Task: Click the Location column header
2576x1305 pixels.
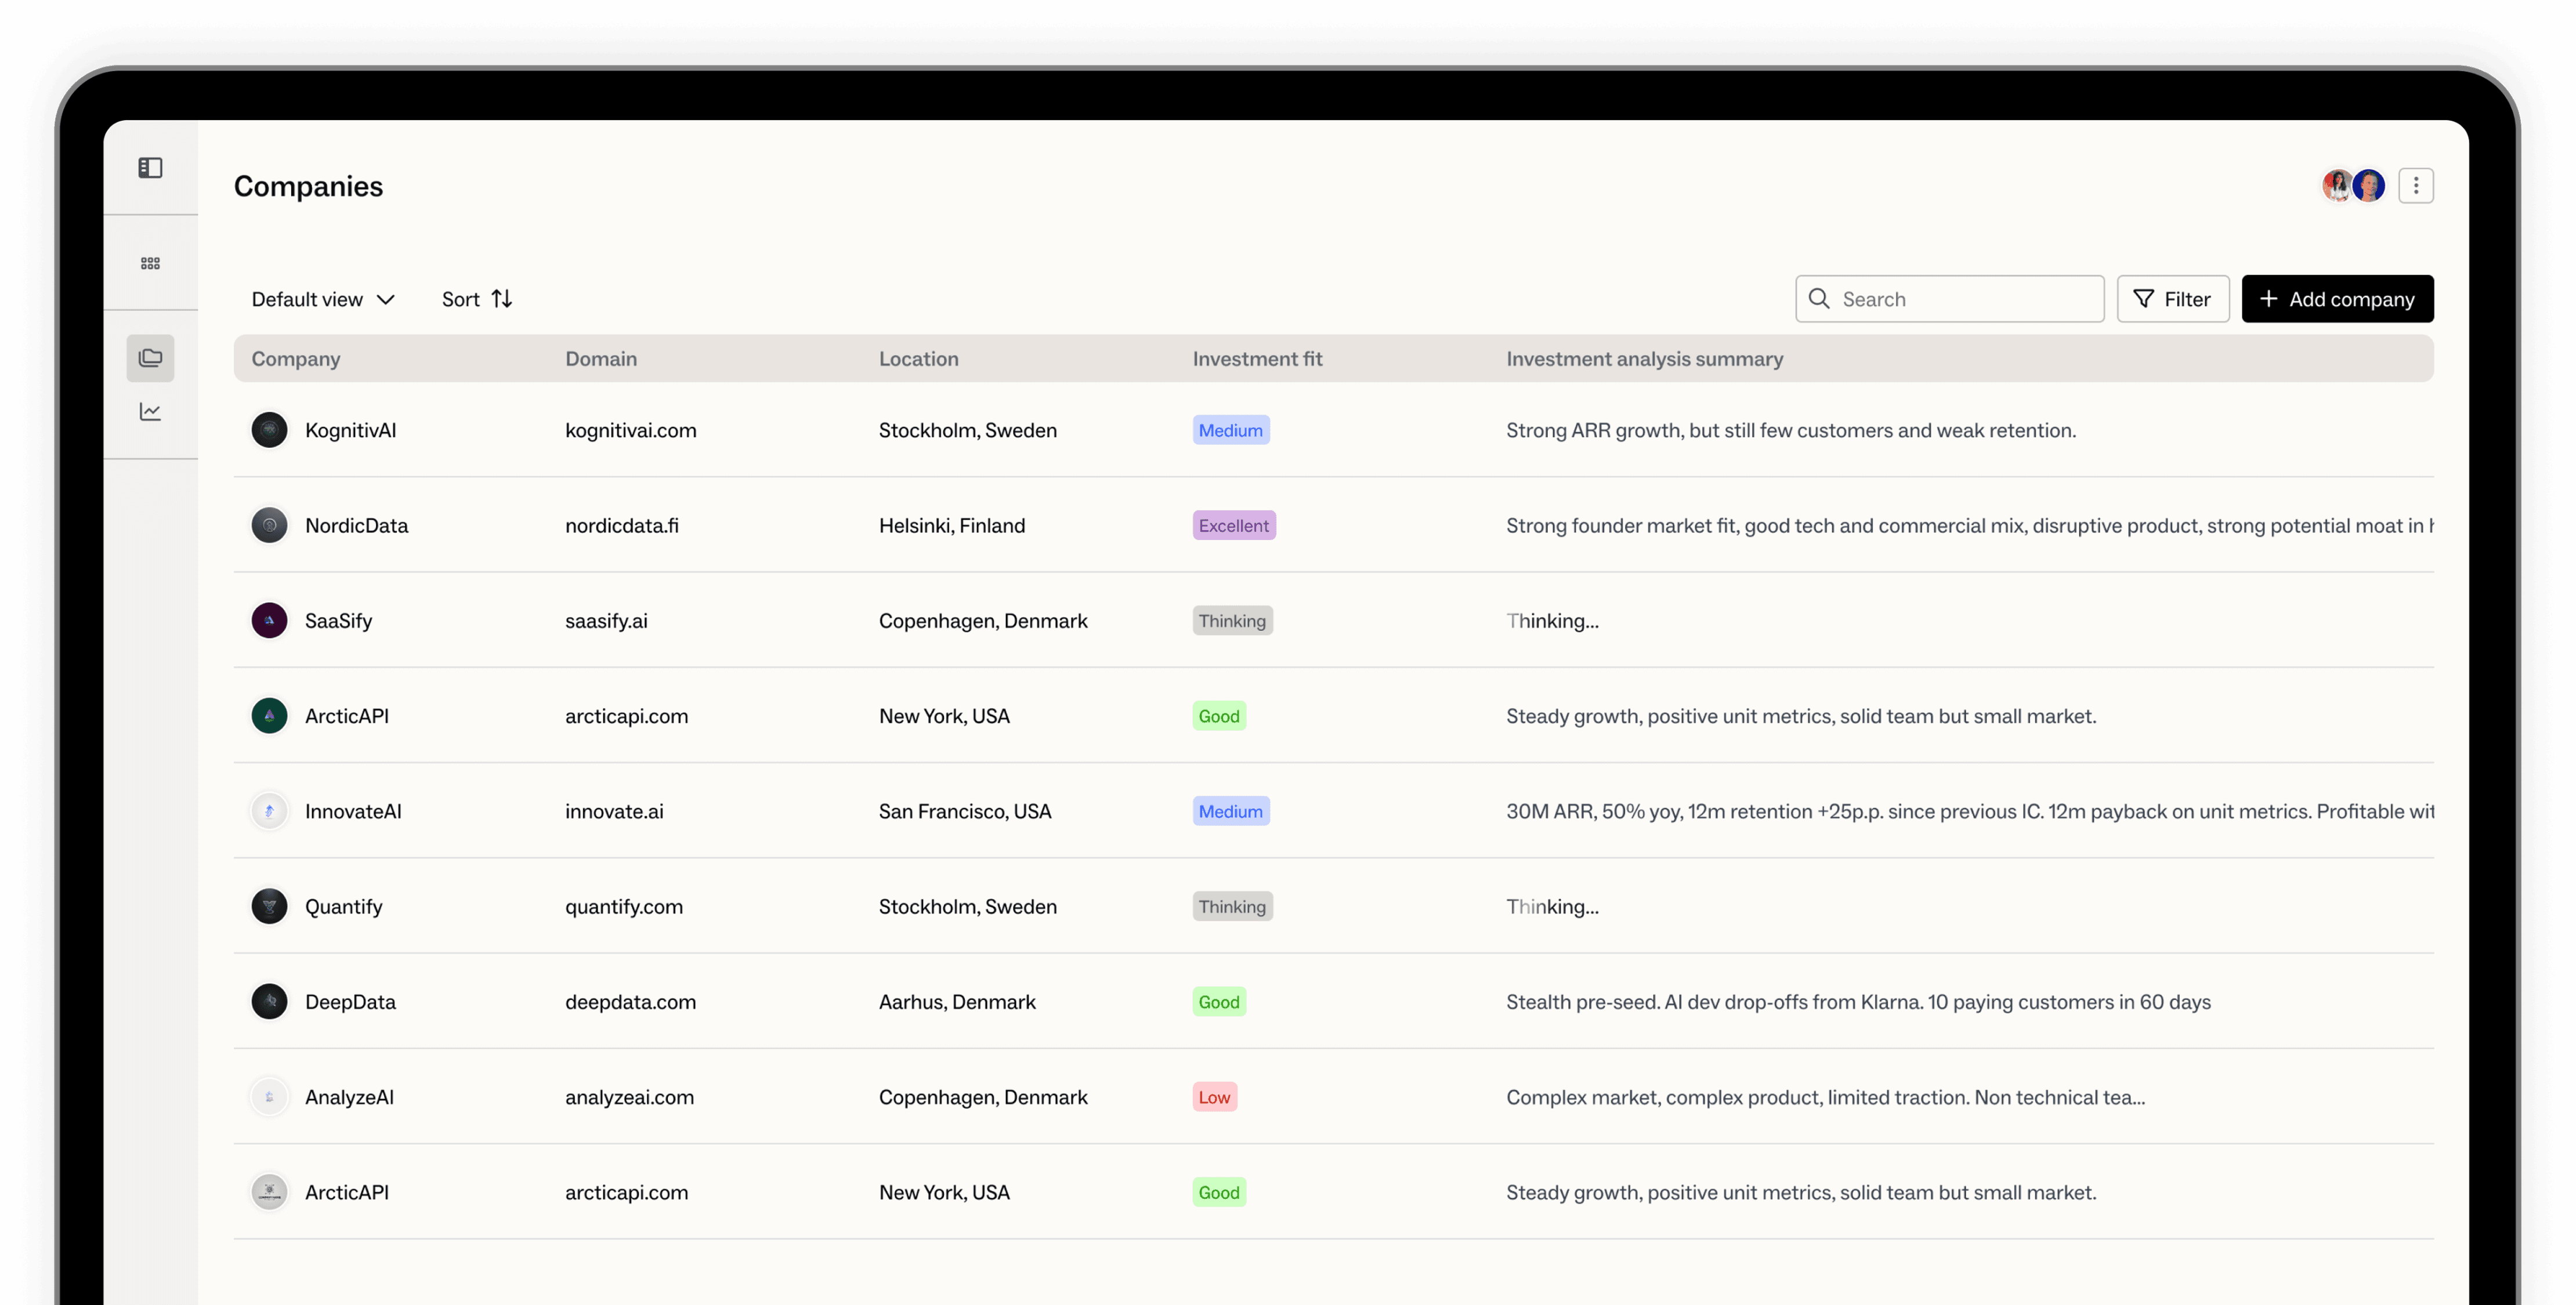Action: (x=918, y=359)
